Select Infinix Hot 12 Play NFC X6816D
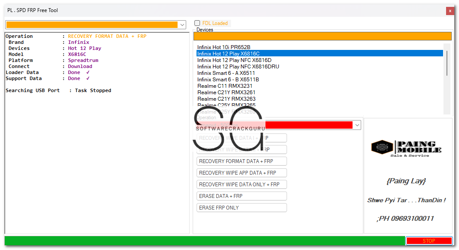459x250 pixels. coord(320,60)
